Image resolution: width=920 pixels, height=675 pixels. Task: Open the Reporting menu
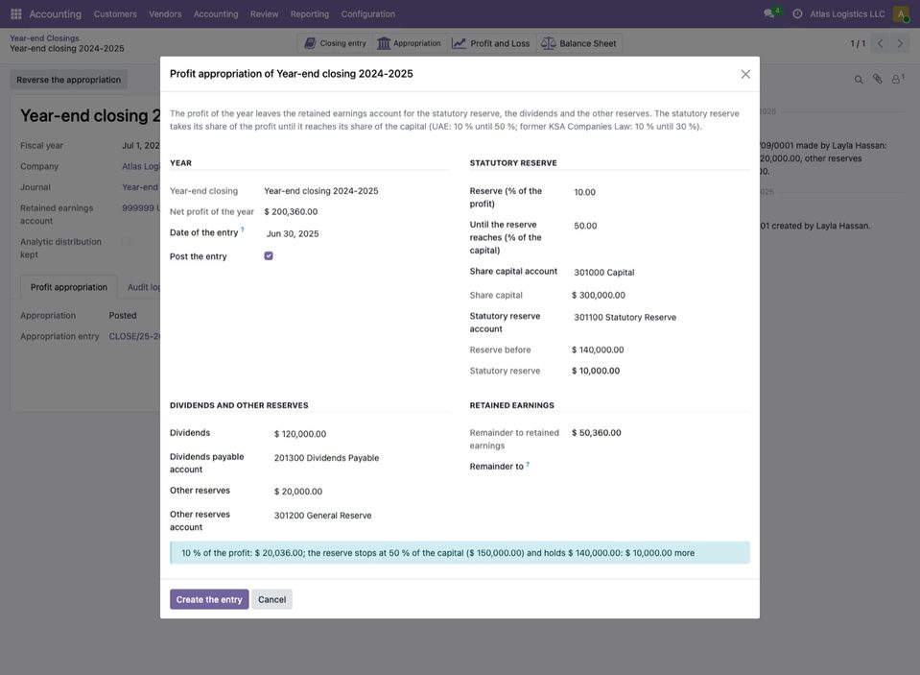tap(310, 13)
